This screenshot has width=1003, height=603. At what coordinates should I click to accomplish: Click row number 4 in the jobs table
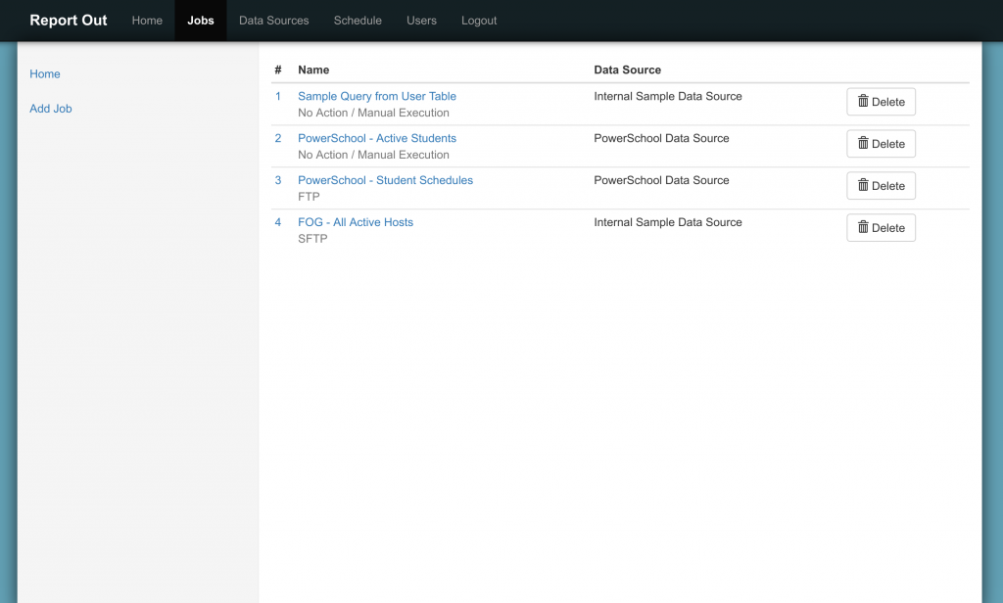(x=277, y=222)
